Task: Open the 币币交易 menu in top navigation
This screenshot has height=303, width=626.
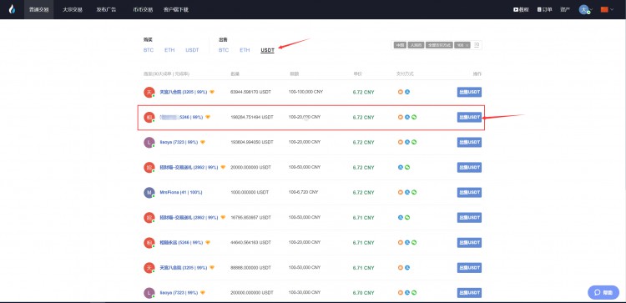Action: click(143, 9)
